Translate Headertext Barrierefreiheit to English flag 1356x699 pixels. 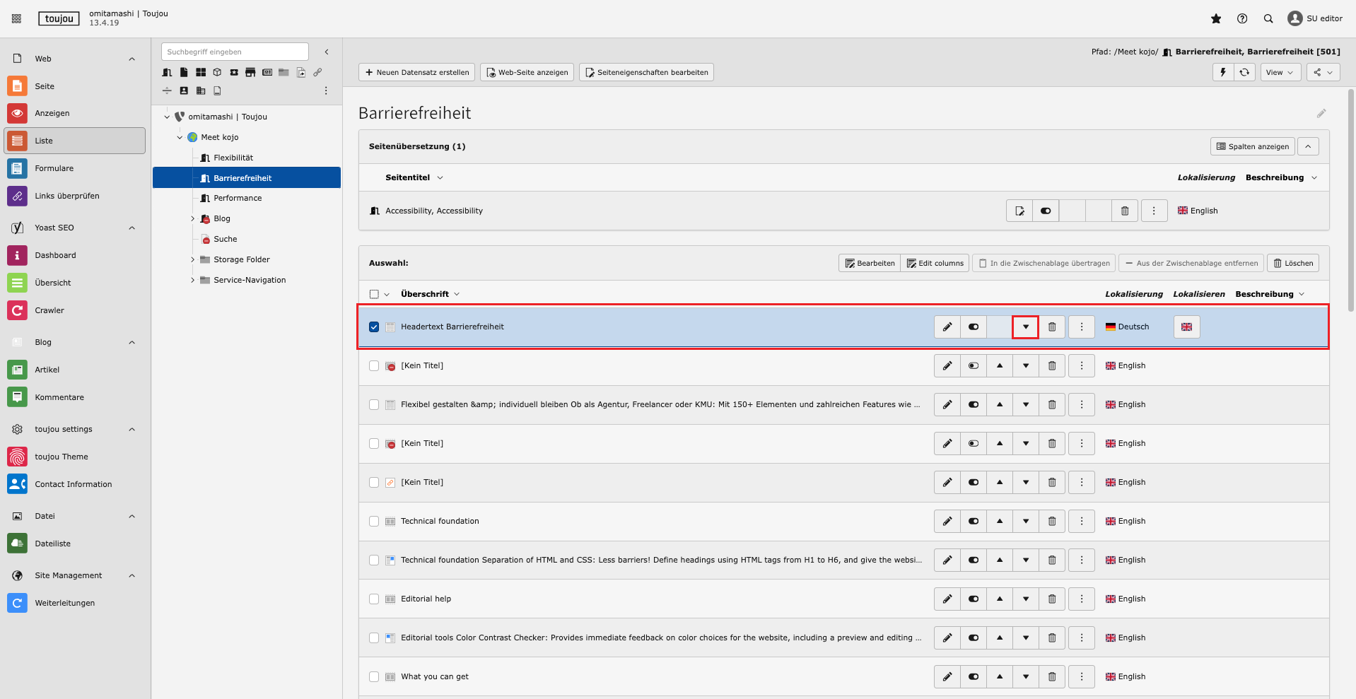[x=1186, y=327]
